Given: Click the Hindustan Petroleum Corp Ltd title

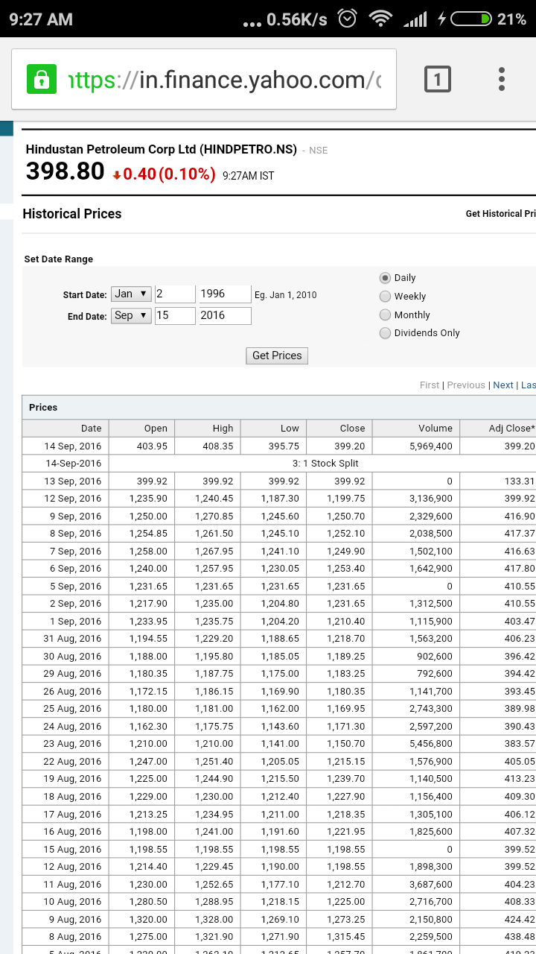Looking at the screenshot, I should [162, 149].
